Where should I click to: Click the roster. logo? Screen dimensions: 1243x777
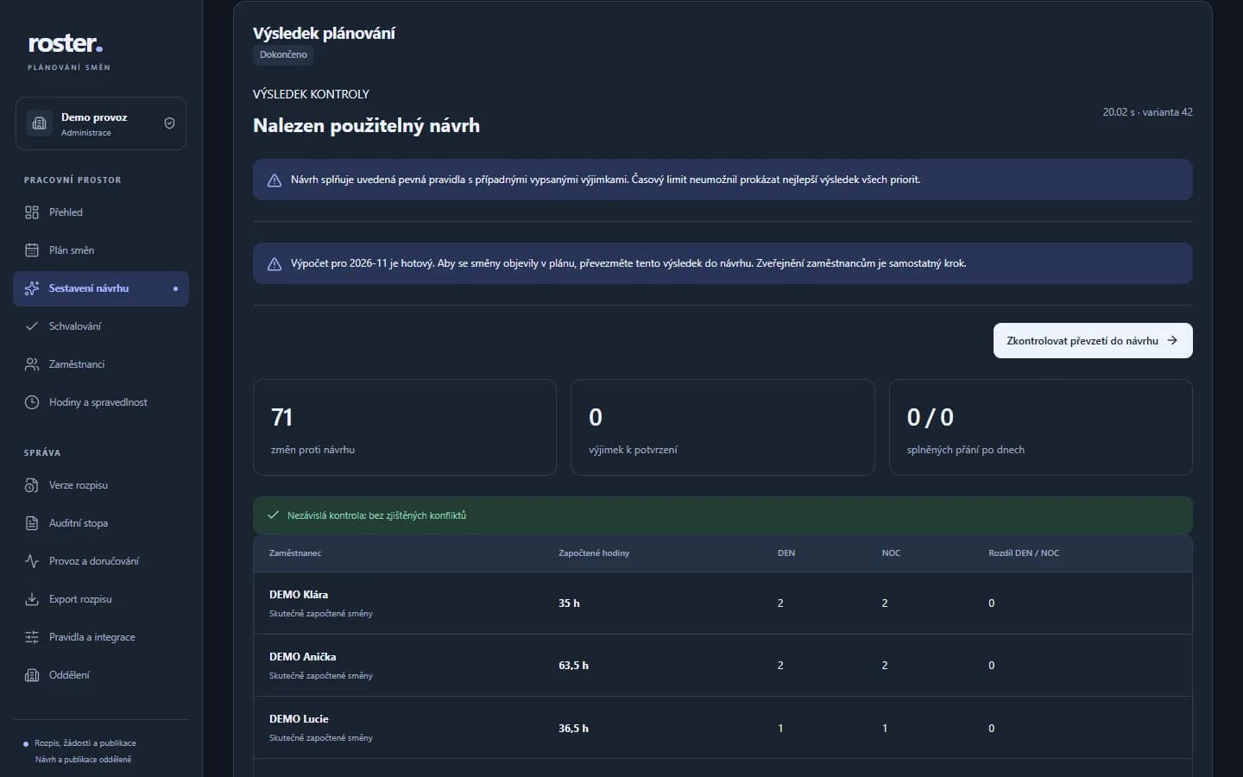pos(66,43)
